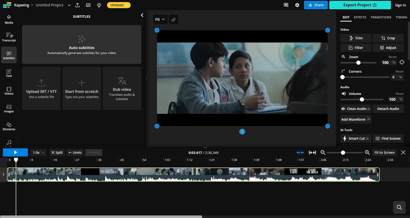Open the Fit zoom dropdown

pyautogui.click(x=160, y=19)
